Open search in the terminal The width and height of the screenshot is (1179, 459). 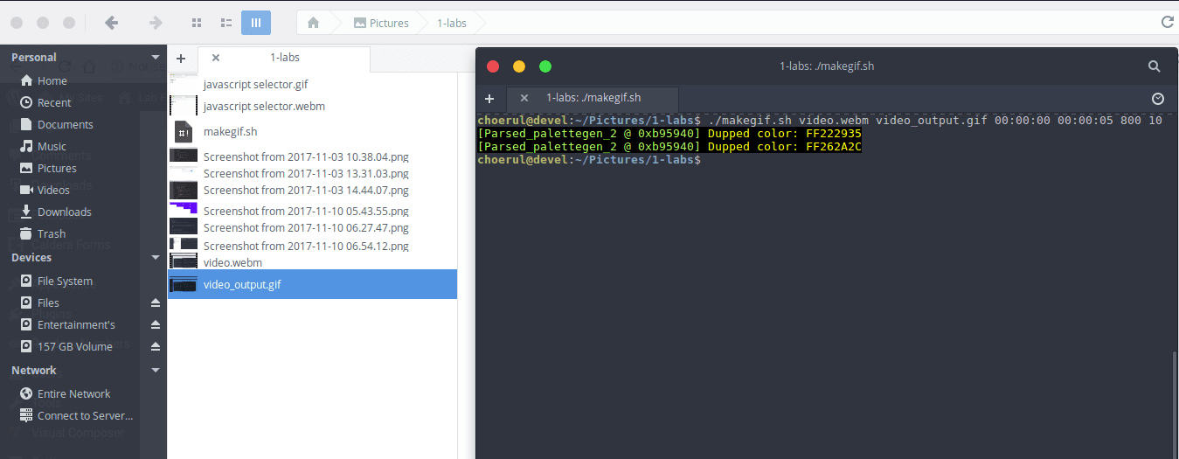[x=1154, y=66]
